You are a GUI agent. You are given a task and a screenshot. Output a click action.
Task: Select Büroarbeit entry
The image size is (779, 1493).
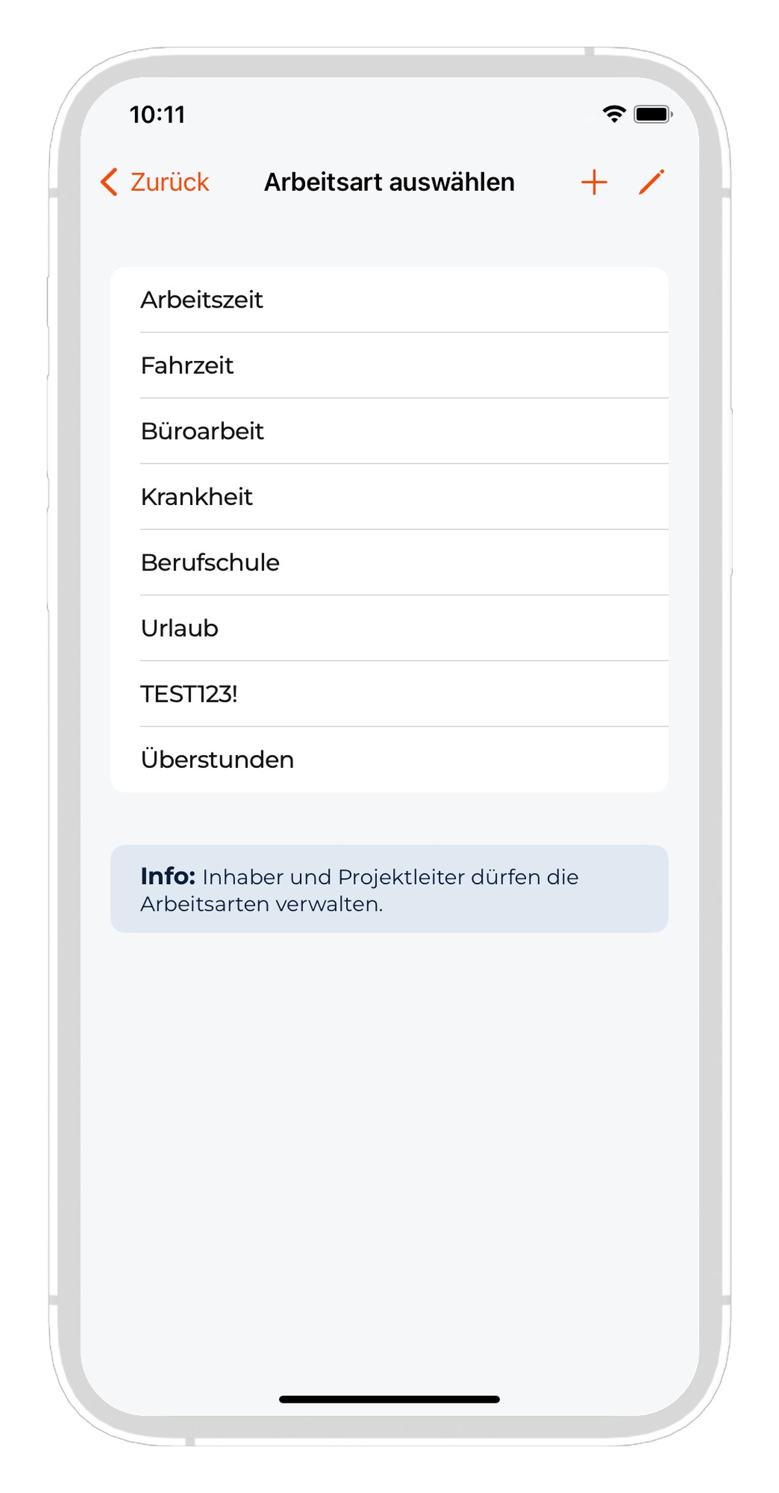click(389, 431)
